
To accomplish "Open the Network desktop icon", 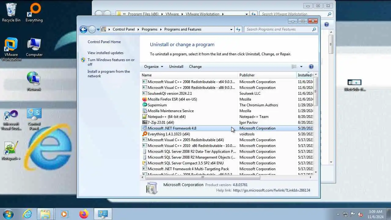I will (34, 81).
